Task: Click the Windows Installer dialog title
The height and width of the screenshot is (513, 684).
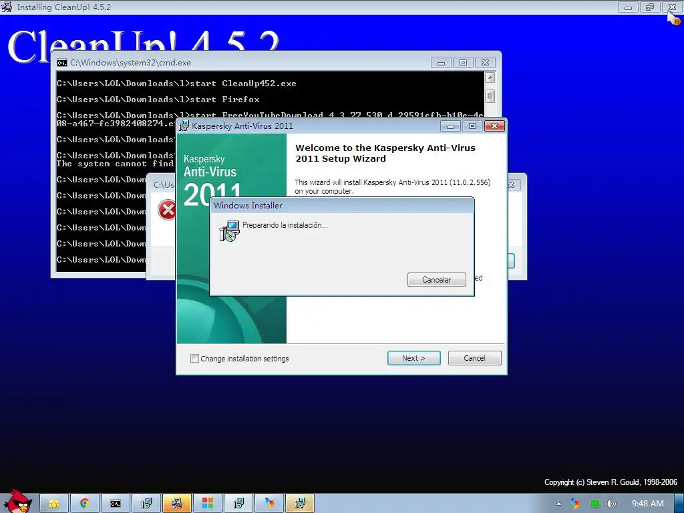Action: (248, 206)
